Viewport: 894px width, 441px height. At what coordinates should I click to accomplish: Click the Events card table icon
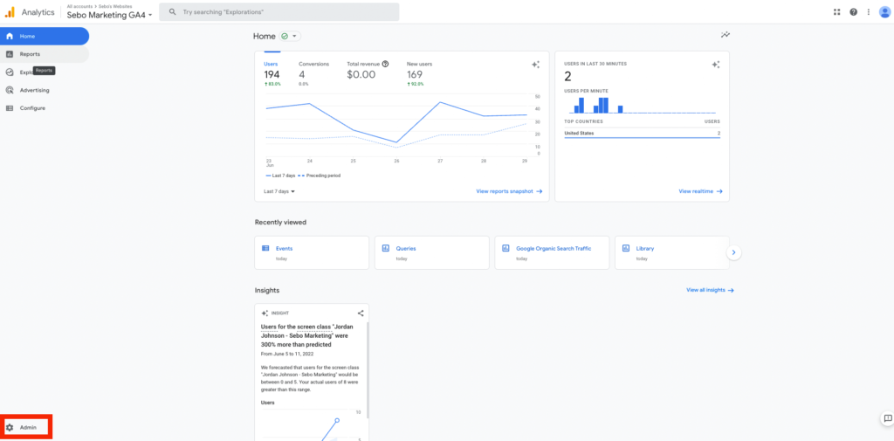265,248
